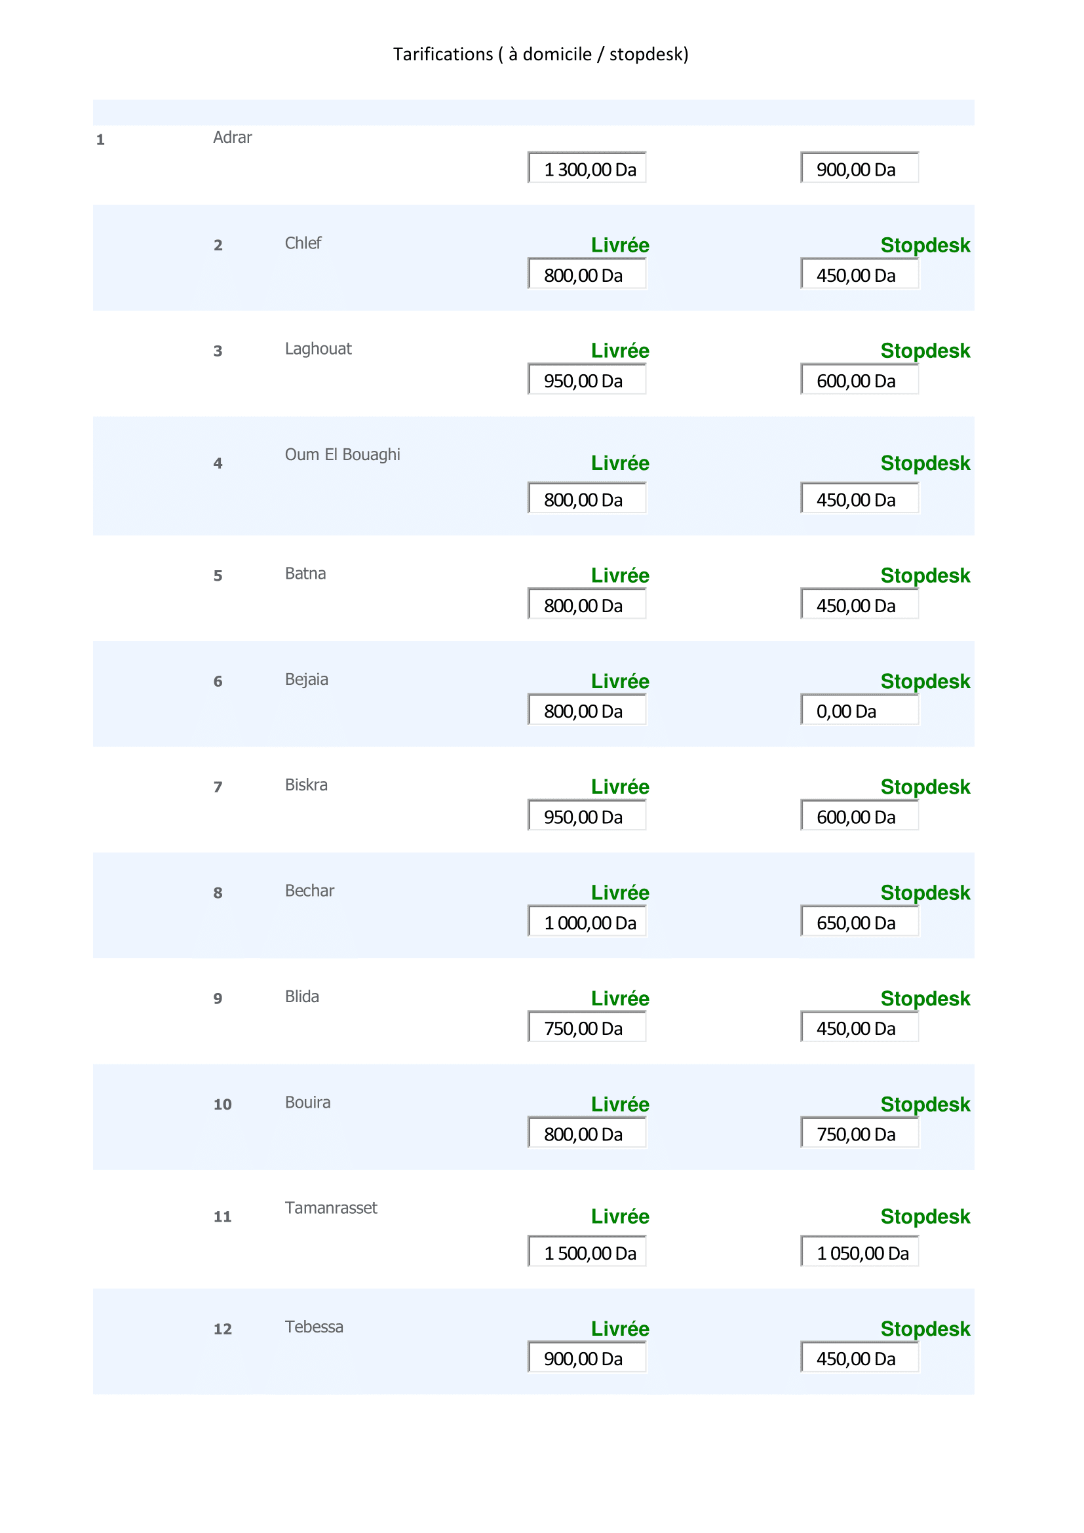The height and width of the screenshot is (1533, 1084).
Task: Click the Livrée label in Bejaia row
Action: (x=619, y=681)
